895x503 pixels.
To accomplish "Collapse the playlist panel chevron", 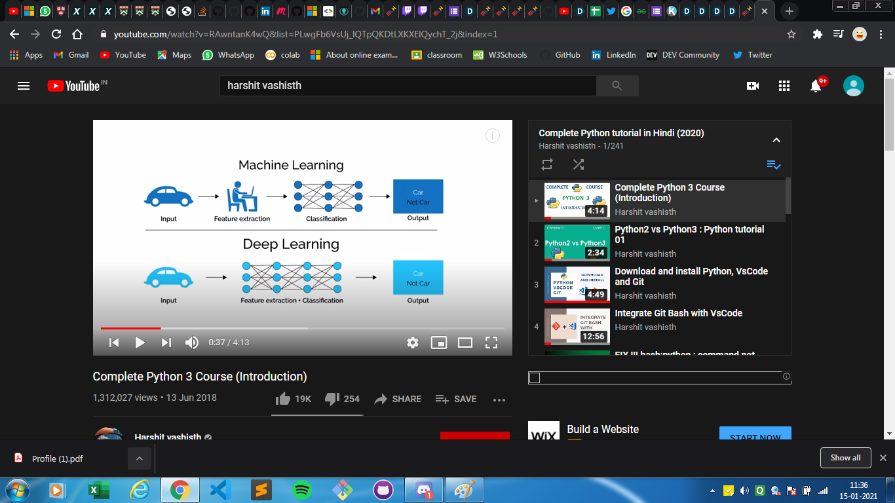I will click(776, 140).
